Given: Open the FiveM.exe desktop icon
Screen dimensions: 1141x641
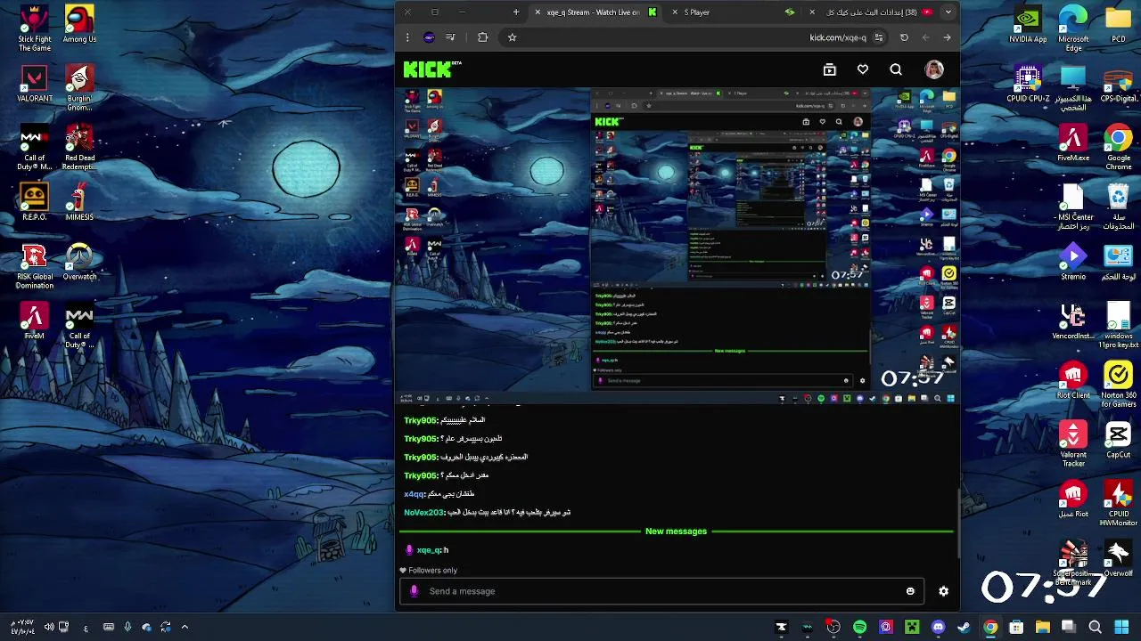Looking at the screenshot, I should [x=1073, y=142].
